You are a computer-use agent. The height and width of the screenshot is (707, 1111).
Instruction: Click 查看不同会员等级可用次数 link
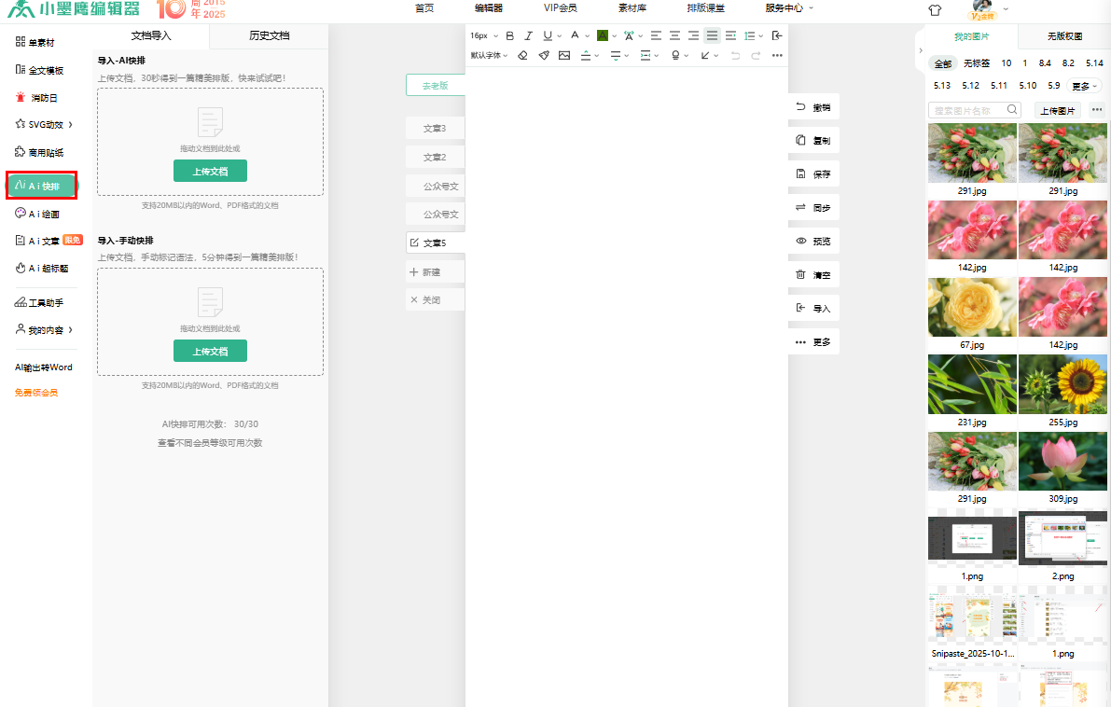(x=210, y=443)
